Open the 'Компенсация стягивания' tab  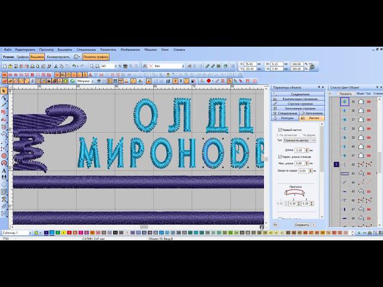tap(298, 99)
